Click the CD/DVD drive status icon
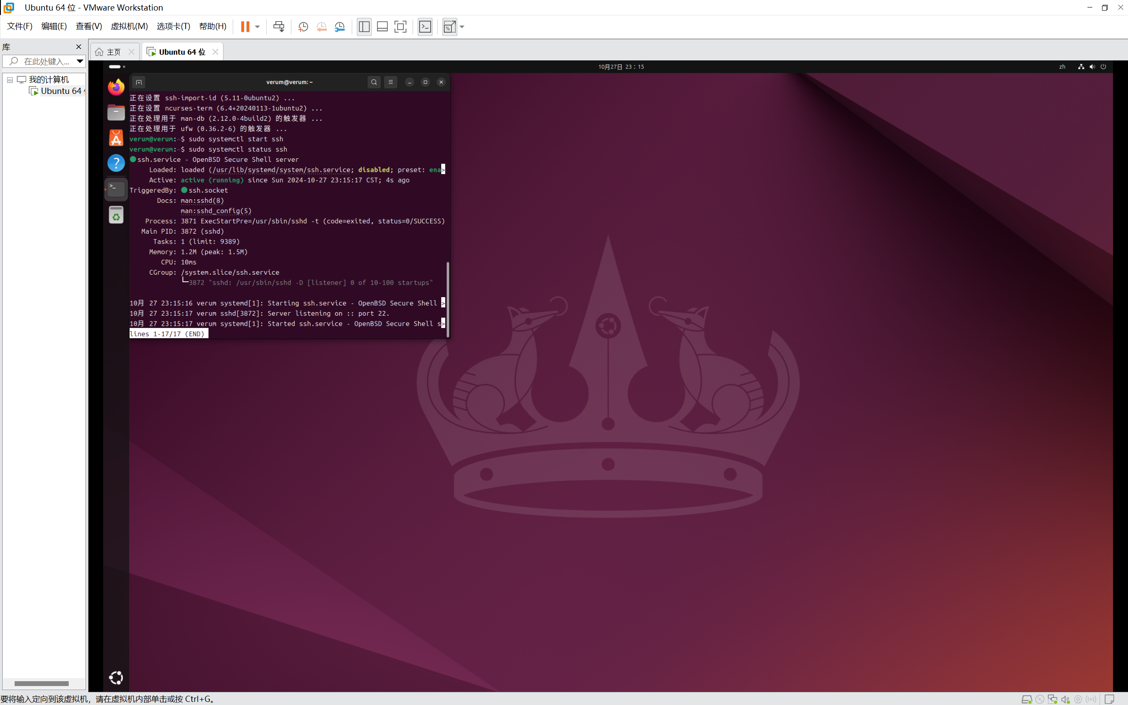The image size is (1128, 705). click(1039, 699)
